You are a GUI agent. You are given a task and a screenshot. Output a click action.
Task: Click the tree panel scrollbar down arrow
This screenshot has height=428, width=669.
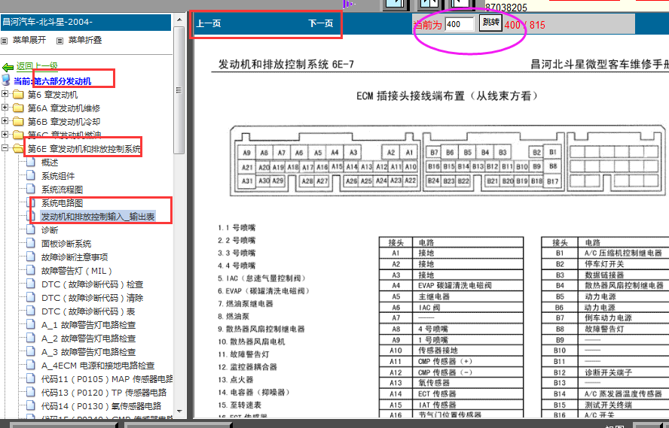179,411
